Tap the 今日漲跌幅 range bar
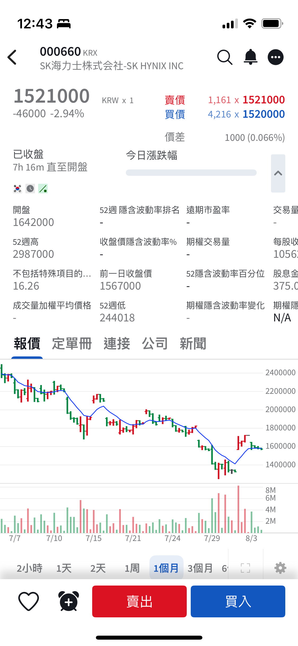Image resolution: width=298 pixels, height=646 pixels. click(x=191, y=173)
